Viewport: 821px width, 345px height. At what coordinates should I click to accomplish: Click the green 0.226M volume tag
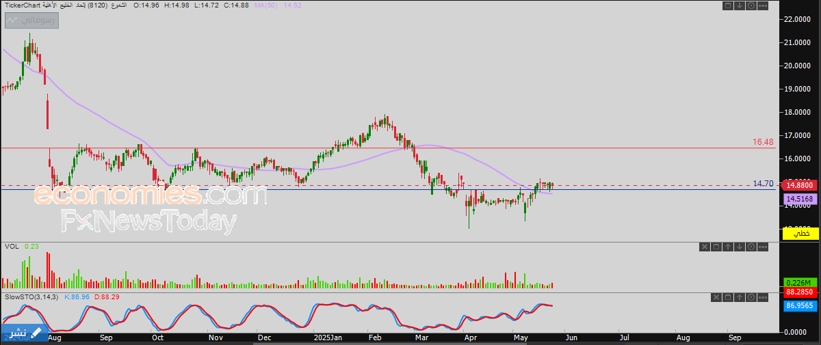800,283
